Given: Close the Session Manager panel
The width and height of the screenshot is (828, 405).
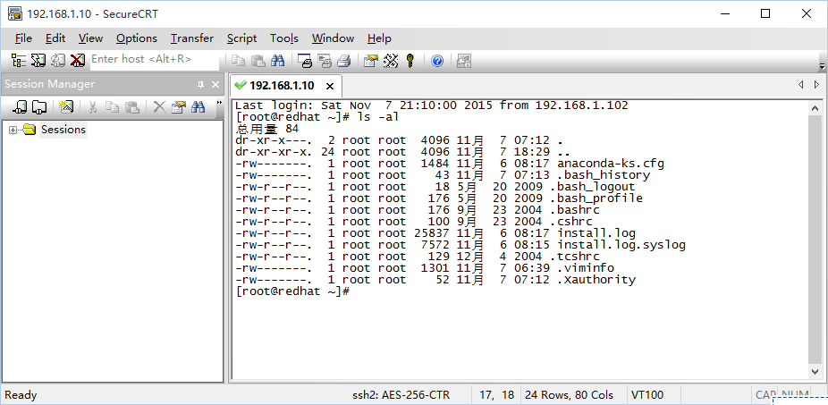Looking at the screenshot, I should 215,84.
